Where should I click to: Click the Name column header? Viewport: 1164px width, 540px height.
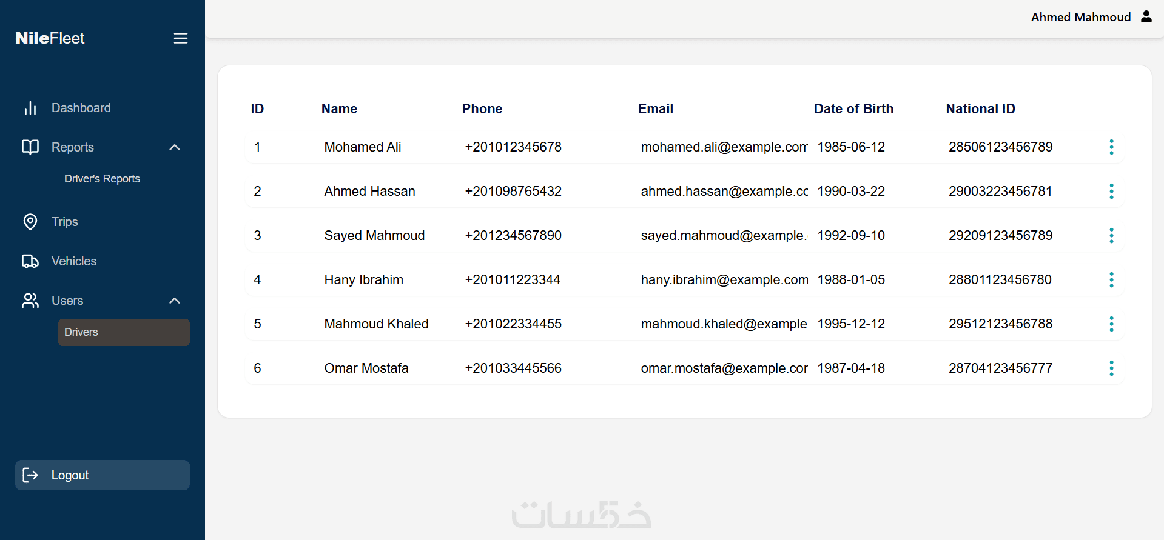coord(339,109)
